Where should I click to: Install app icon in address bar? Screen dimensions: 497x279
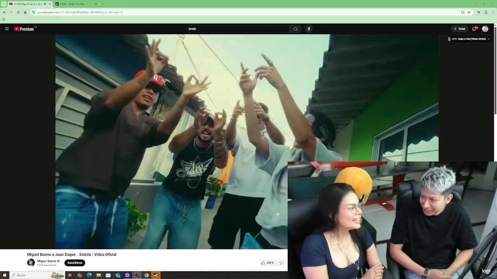tap(462, 12)
